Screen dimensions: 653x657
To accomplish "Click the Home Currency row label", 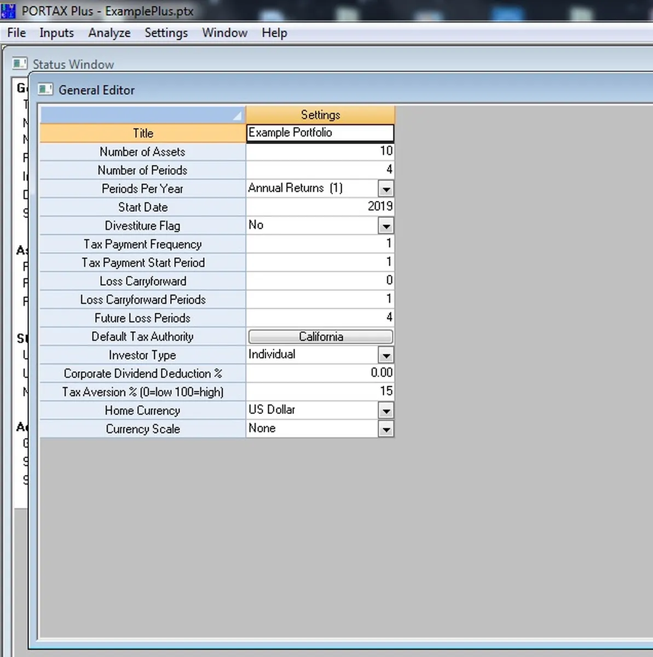I will [x=143, y=411].
